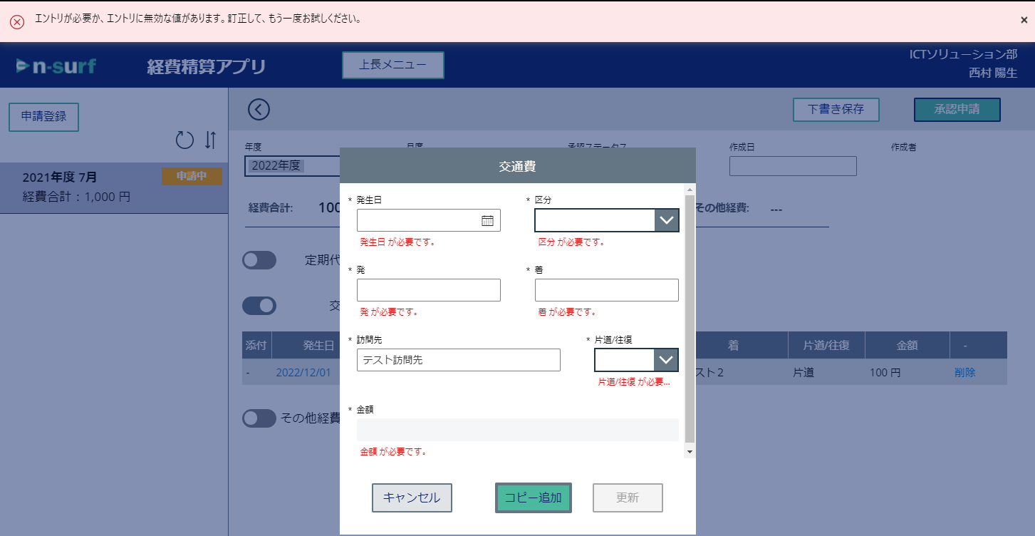Open the 上長メニュー menu

click(x=393, y=65)
